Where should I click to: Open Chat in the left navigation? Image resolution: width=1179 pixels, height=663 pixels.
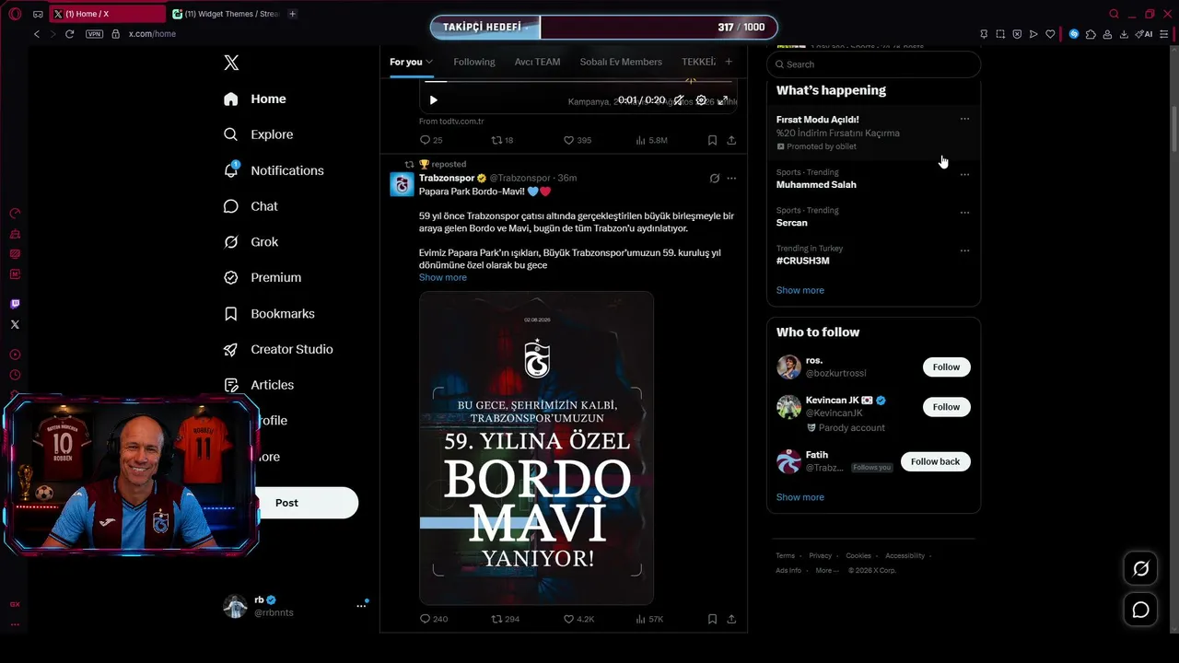(x=251, y=206)
